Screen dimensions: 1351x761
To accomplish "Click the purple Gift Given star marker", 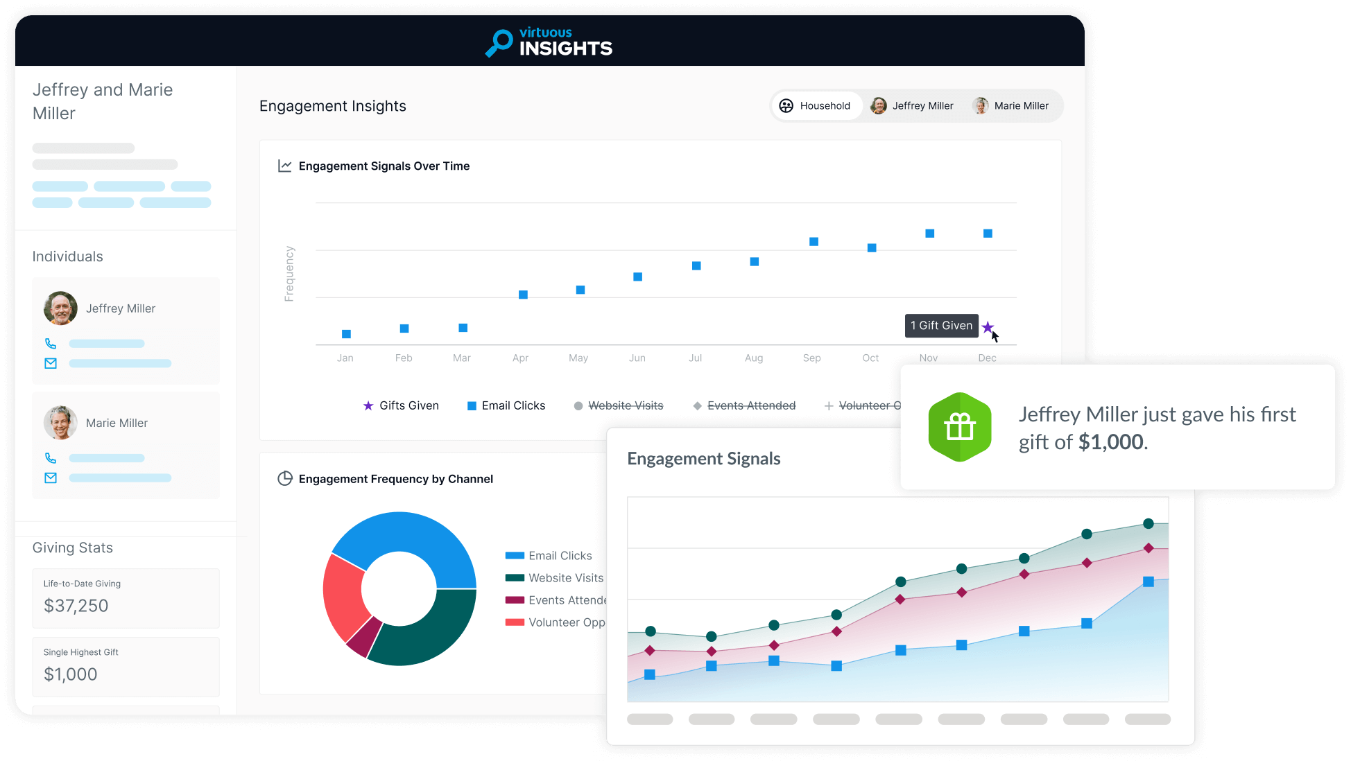I will coord(988,327).
